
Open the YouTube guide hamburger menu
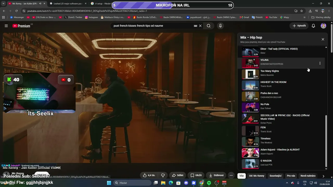[x=6, y=26]
